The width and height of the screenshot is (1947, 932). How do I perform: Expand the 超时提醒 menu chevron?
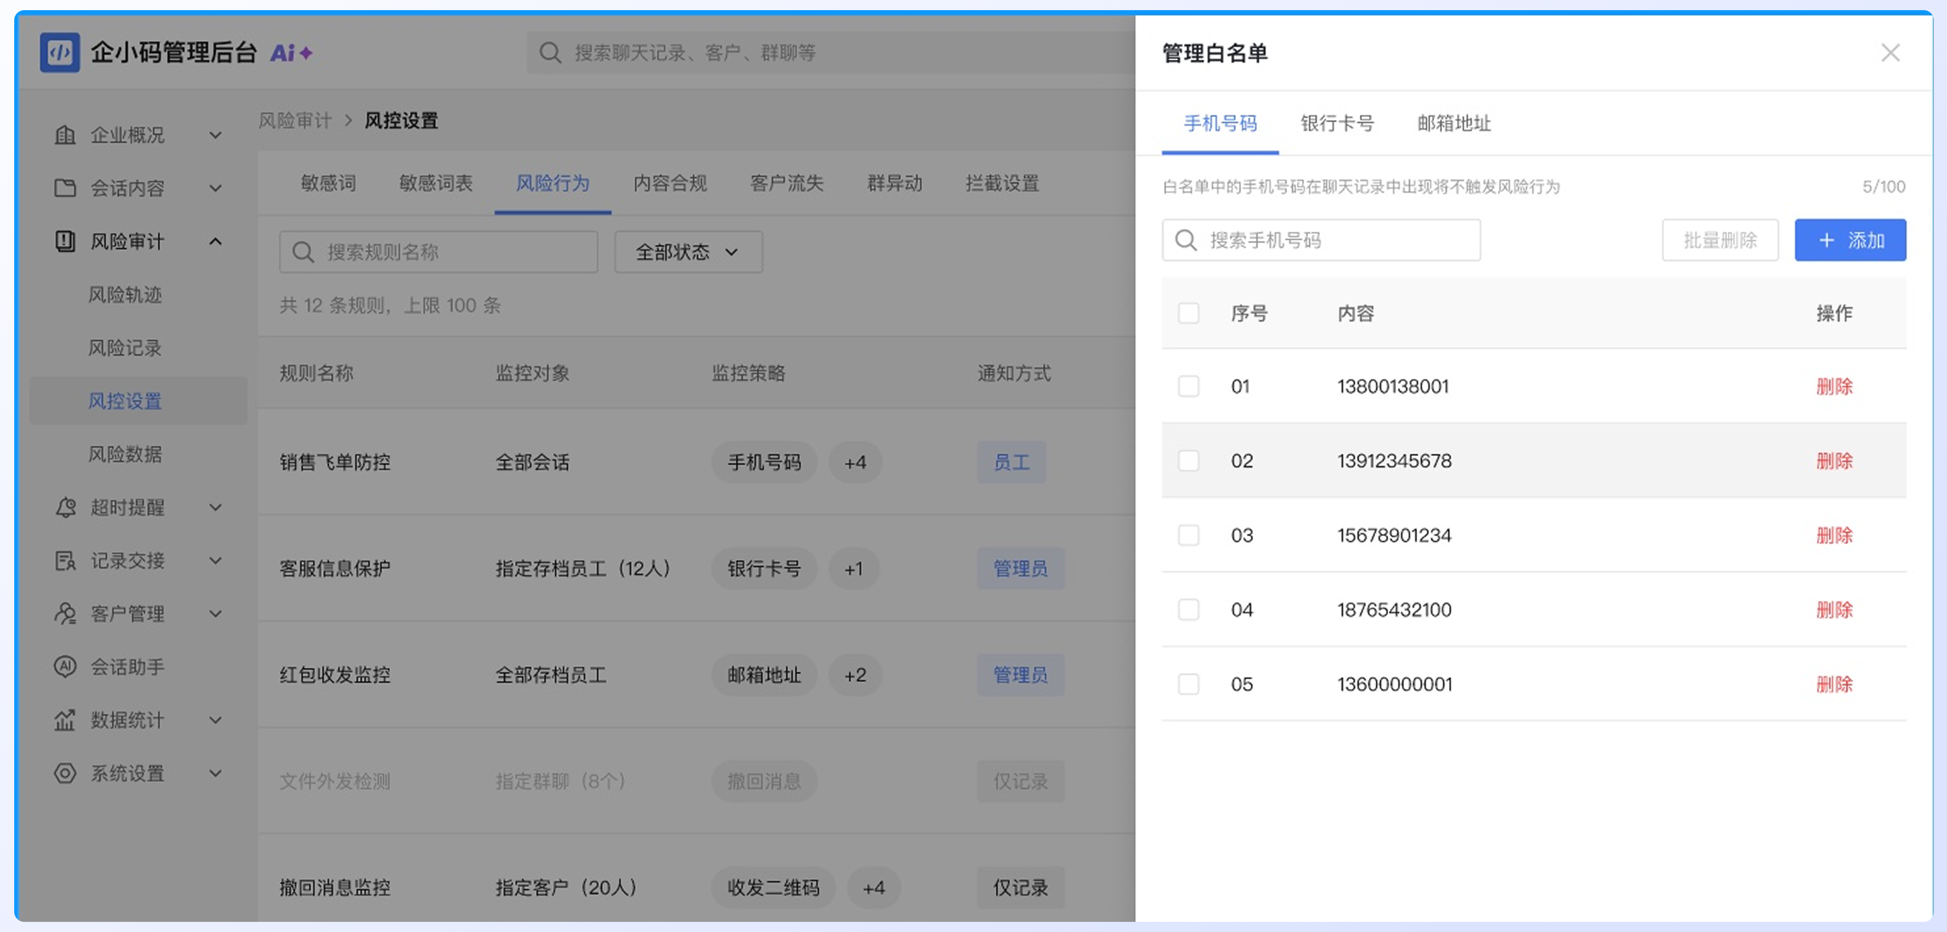(215, 507)
